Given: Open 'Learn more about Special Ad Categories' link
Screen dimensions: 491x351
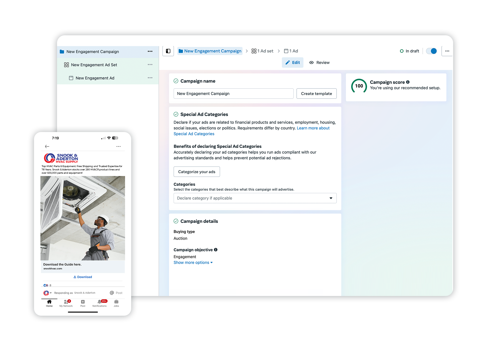Looking at the screenshot, I should tap(313, 128).
